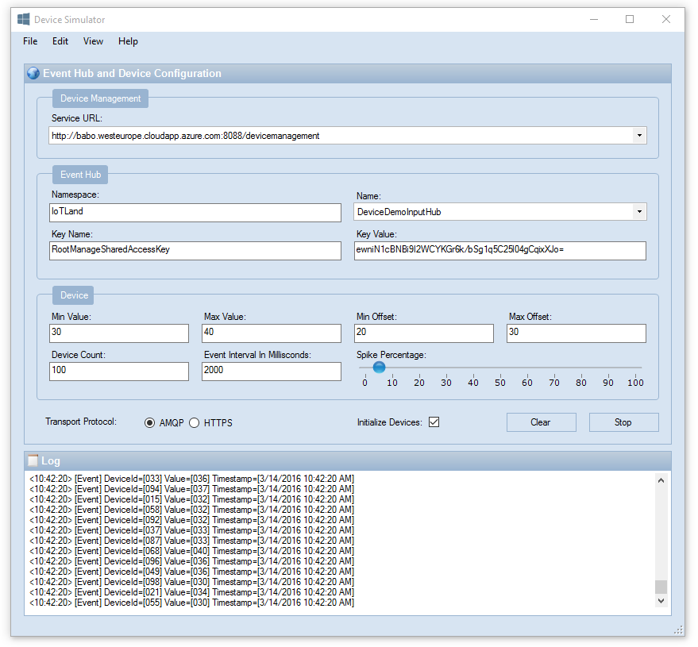The height and width of the screenshot is (647, 698).
Task: Click the 100 tick on Spike Percentage slider
Action: pos(635,382)
